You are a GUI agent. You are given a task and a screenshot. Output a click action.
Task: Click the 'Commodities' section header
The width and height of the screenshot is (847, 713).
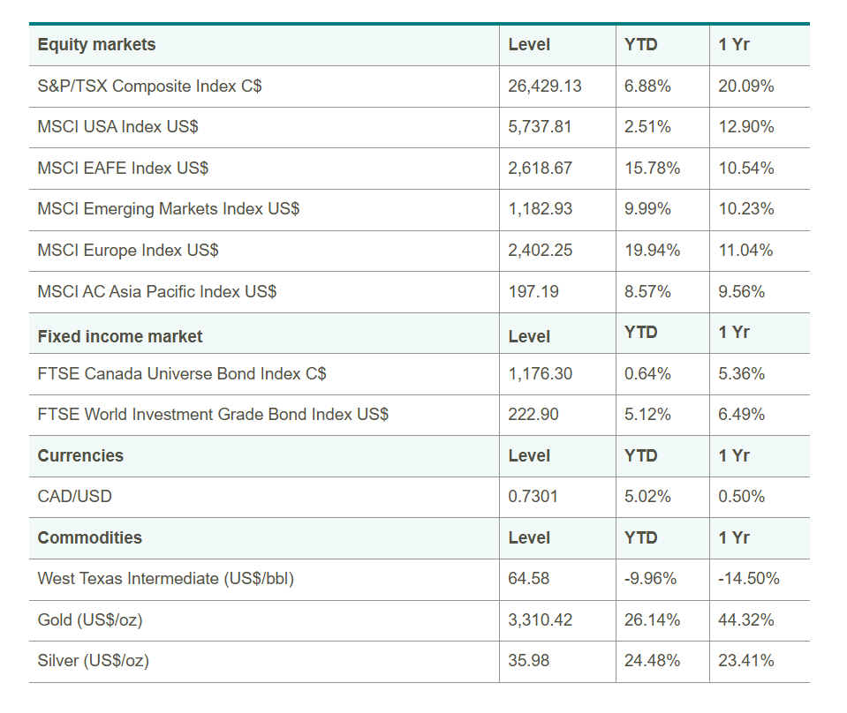pyautogui.click(x=90, y=538)
